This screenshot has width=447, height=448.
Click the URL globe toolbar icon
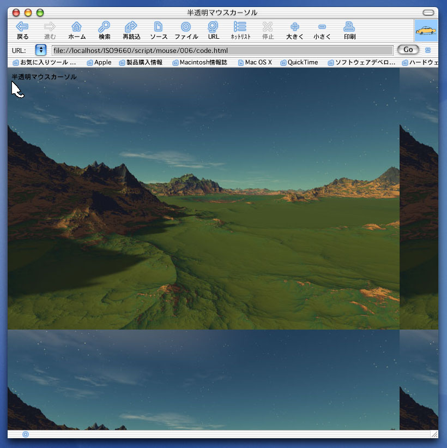213,30
